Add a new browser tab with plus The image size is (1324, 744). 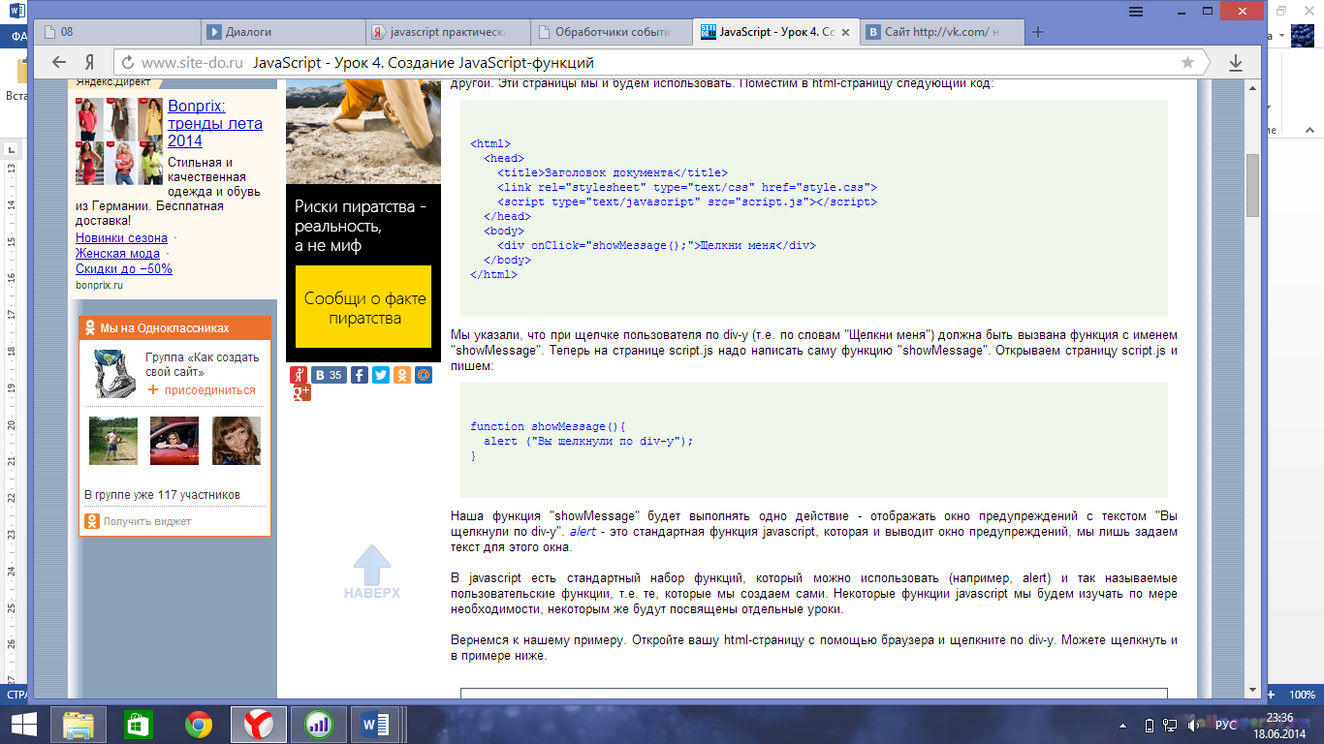1038,32
